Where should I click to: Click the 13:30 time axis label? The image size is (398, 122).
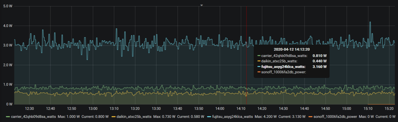point(156,109)
